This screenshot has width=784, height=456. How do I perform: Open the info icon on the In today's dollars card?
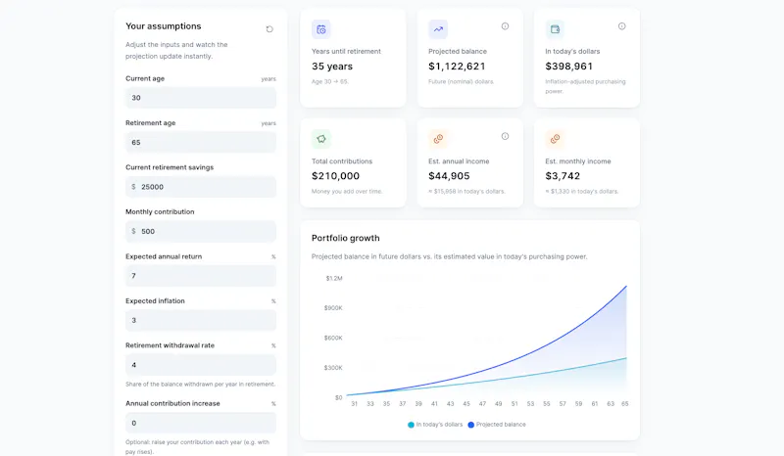[x=621, y=26]
